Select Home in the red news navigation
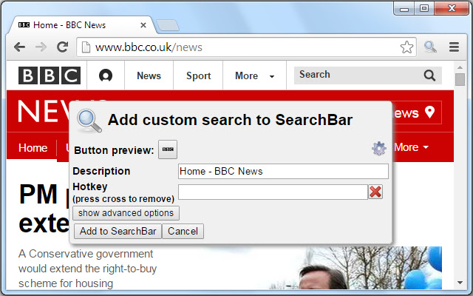 [33, 148]
